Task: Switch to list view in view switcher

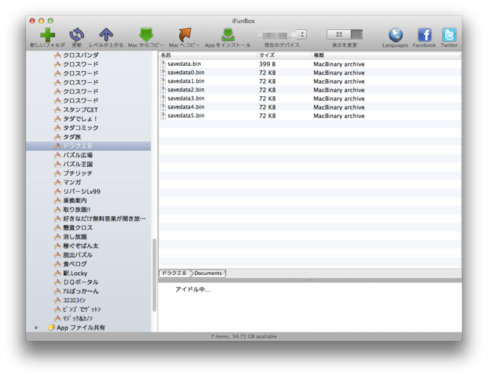Action: pyautogui.click(x=357, y=34)
